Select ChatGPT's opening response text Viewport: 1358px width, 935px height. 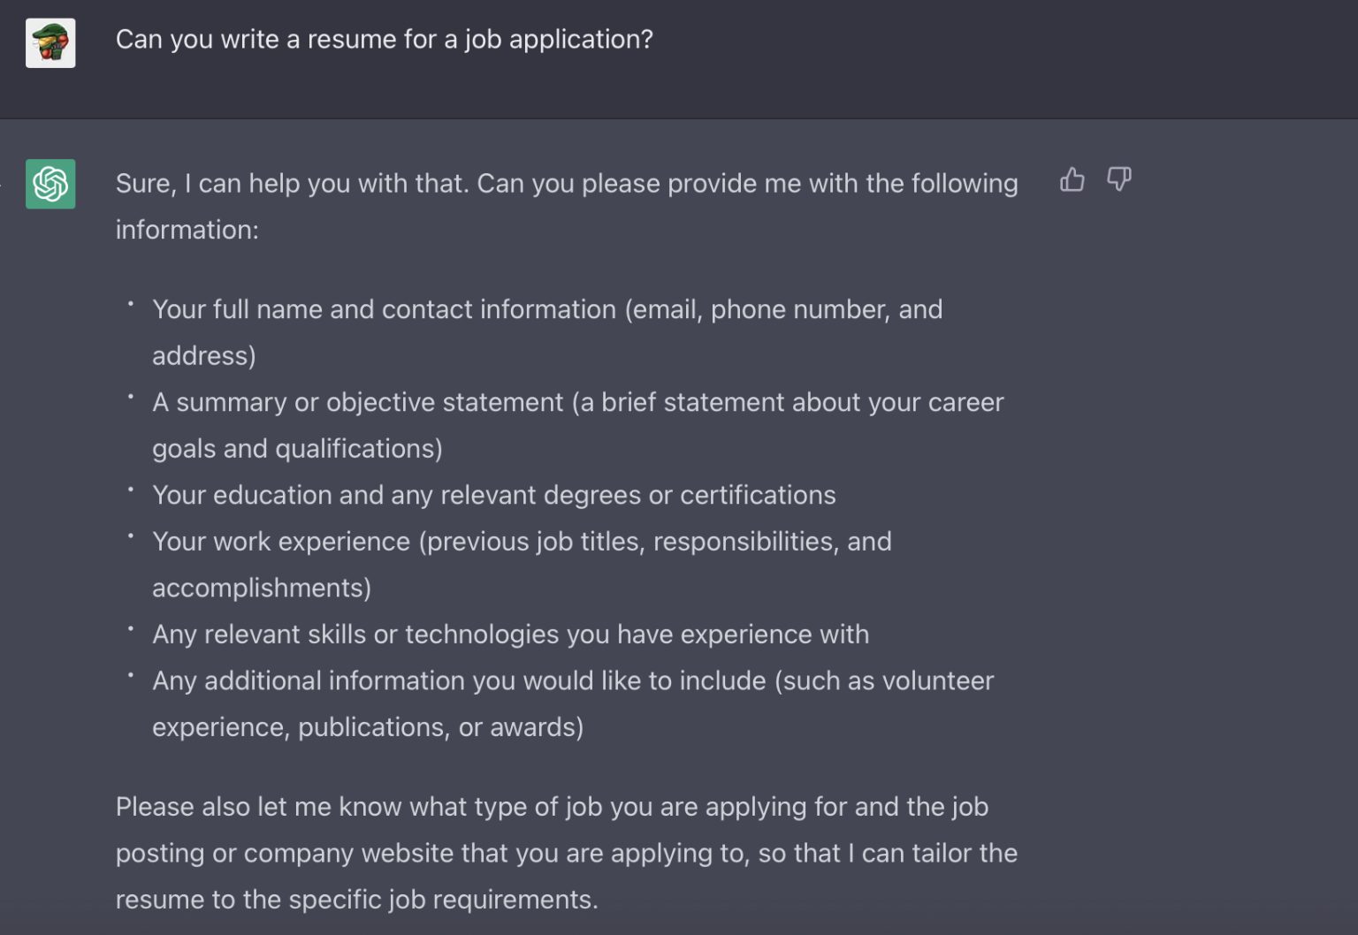pyautogui.click(x=566, y=183)
